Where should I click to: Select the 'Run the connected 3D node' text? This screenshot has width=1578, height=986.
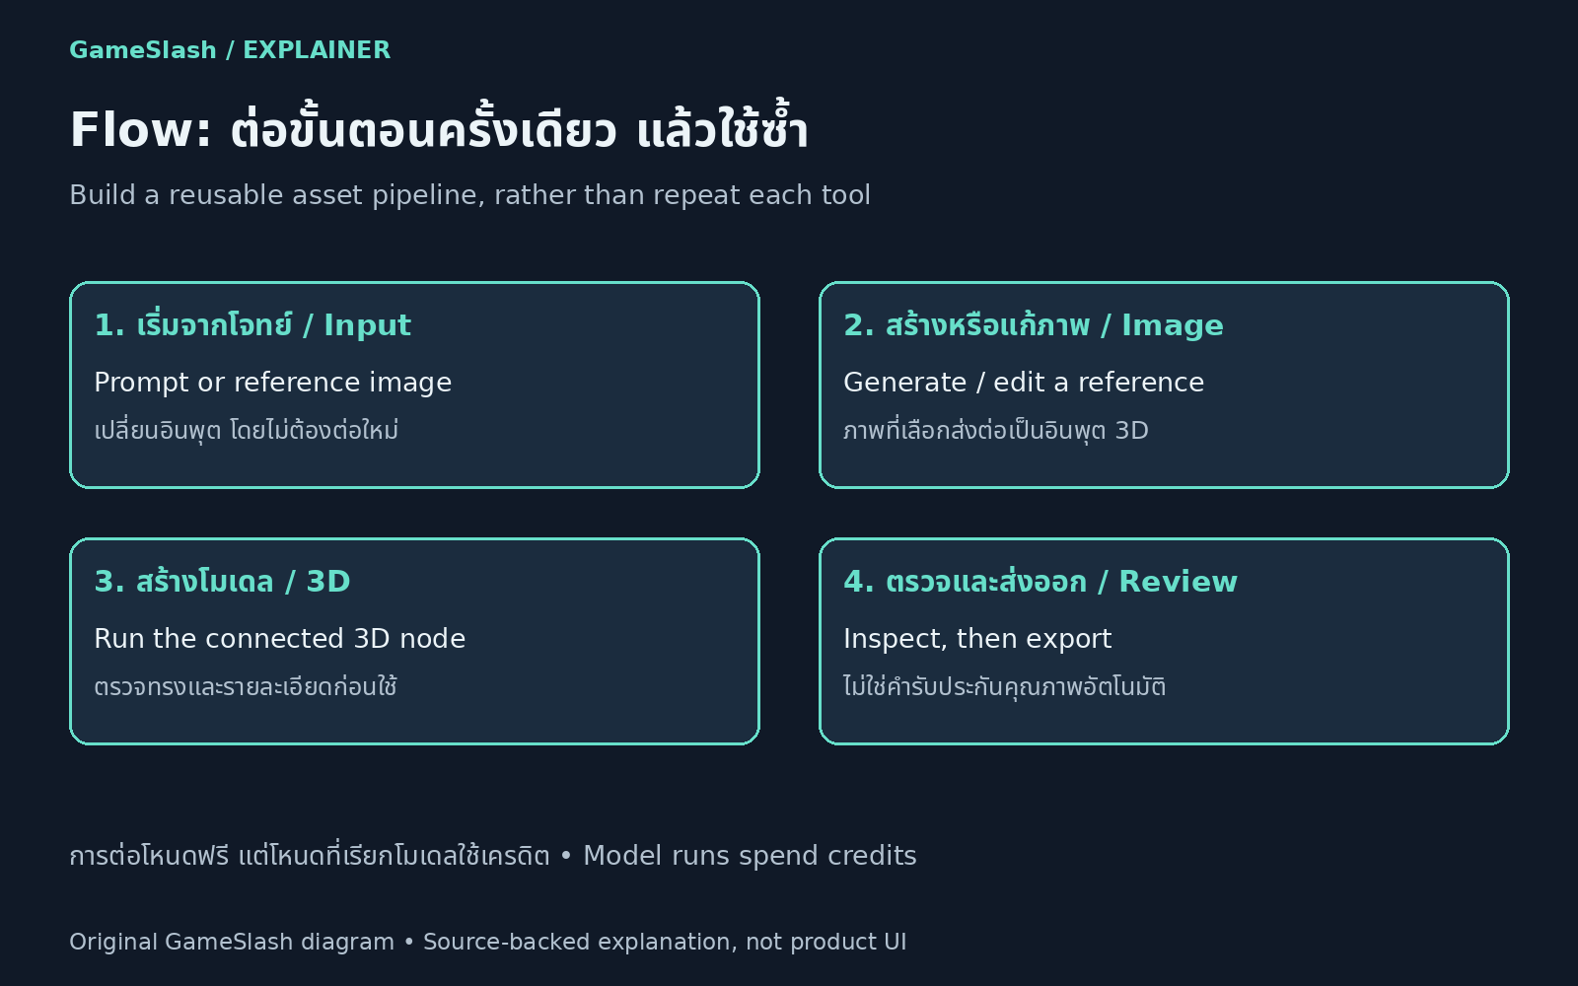(279, 639)
